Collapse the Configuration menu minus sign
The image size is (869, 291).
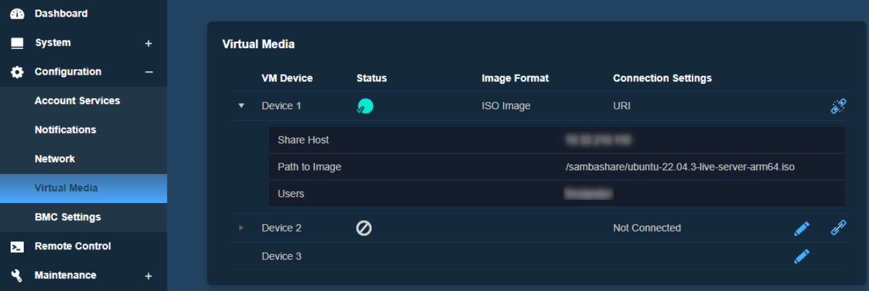[149, 72]
